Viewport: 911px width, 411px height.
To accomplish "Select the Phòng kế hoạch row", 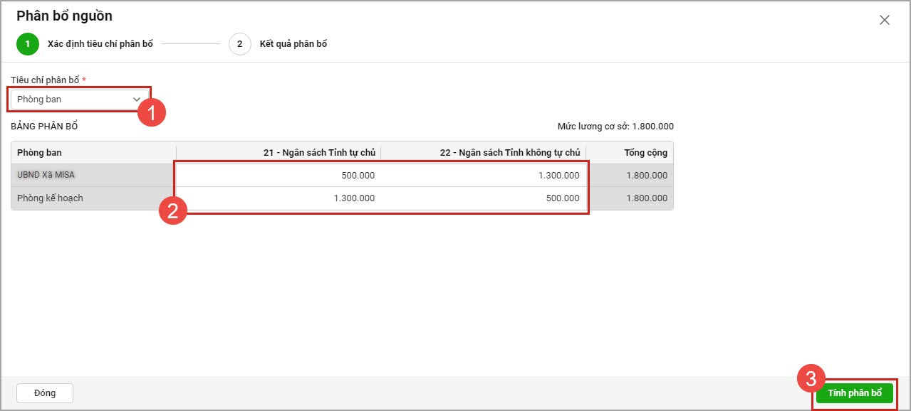I will click(x=93, y=198).
